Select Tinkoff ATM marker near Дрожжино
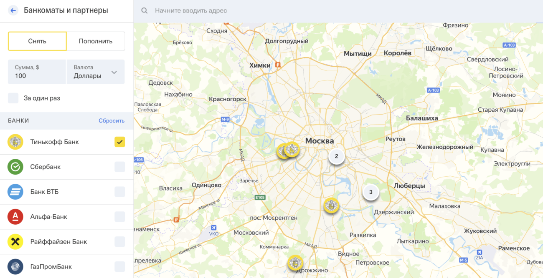The width and height of the screenshot is (543, 278). pyautogui.click(x=295, y=263)
